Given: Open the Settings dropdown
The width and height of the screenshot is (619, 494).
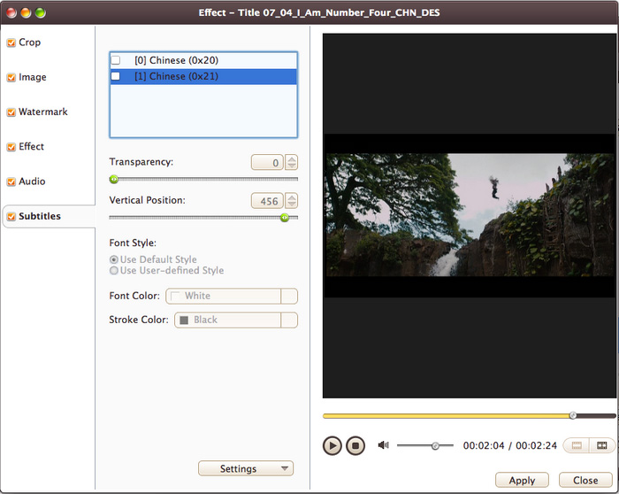Looking at the screenshot, I should 245,468.
